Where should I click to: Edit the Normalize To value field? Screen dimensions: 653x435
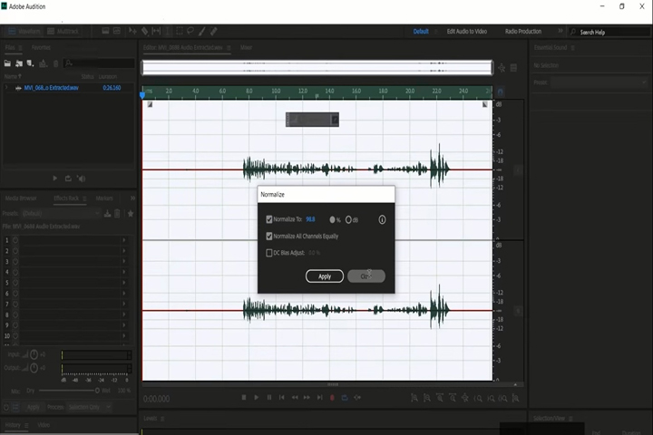pyautogui.click(x=311, y=219)
